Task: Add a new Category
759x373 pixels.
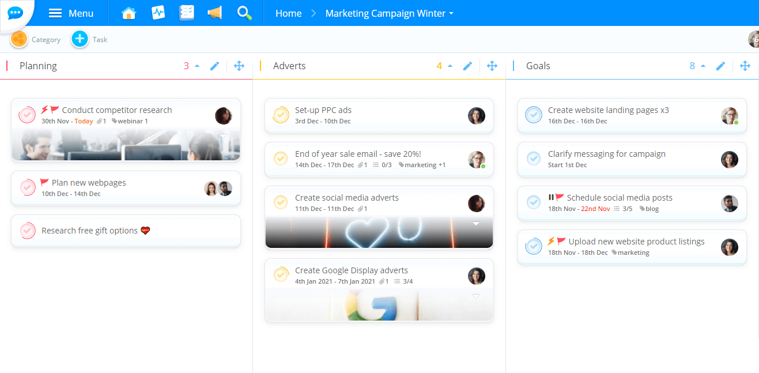Action: coord(19,39)
